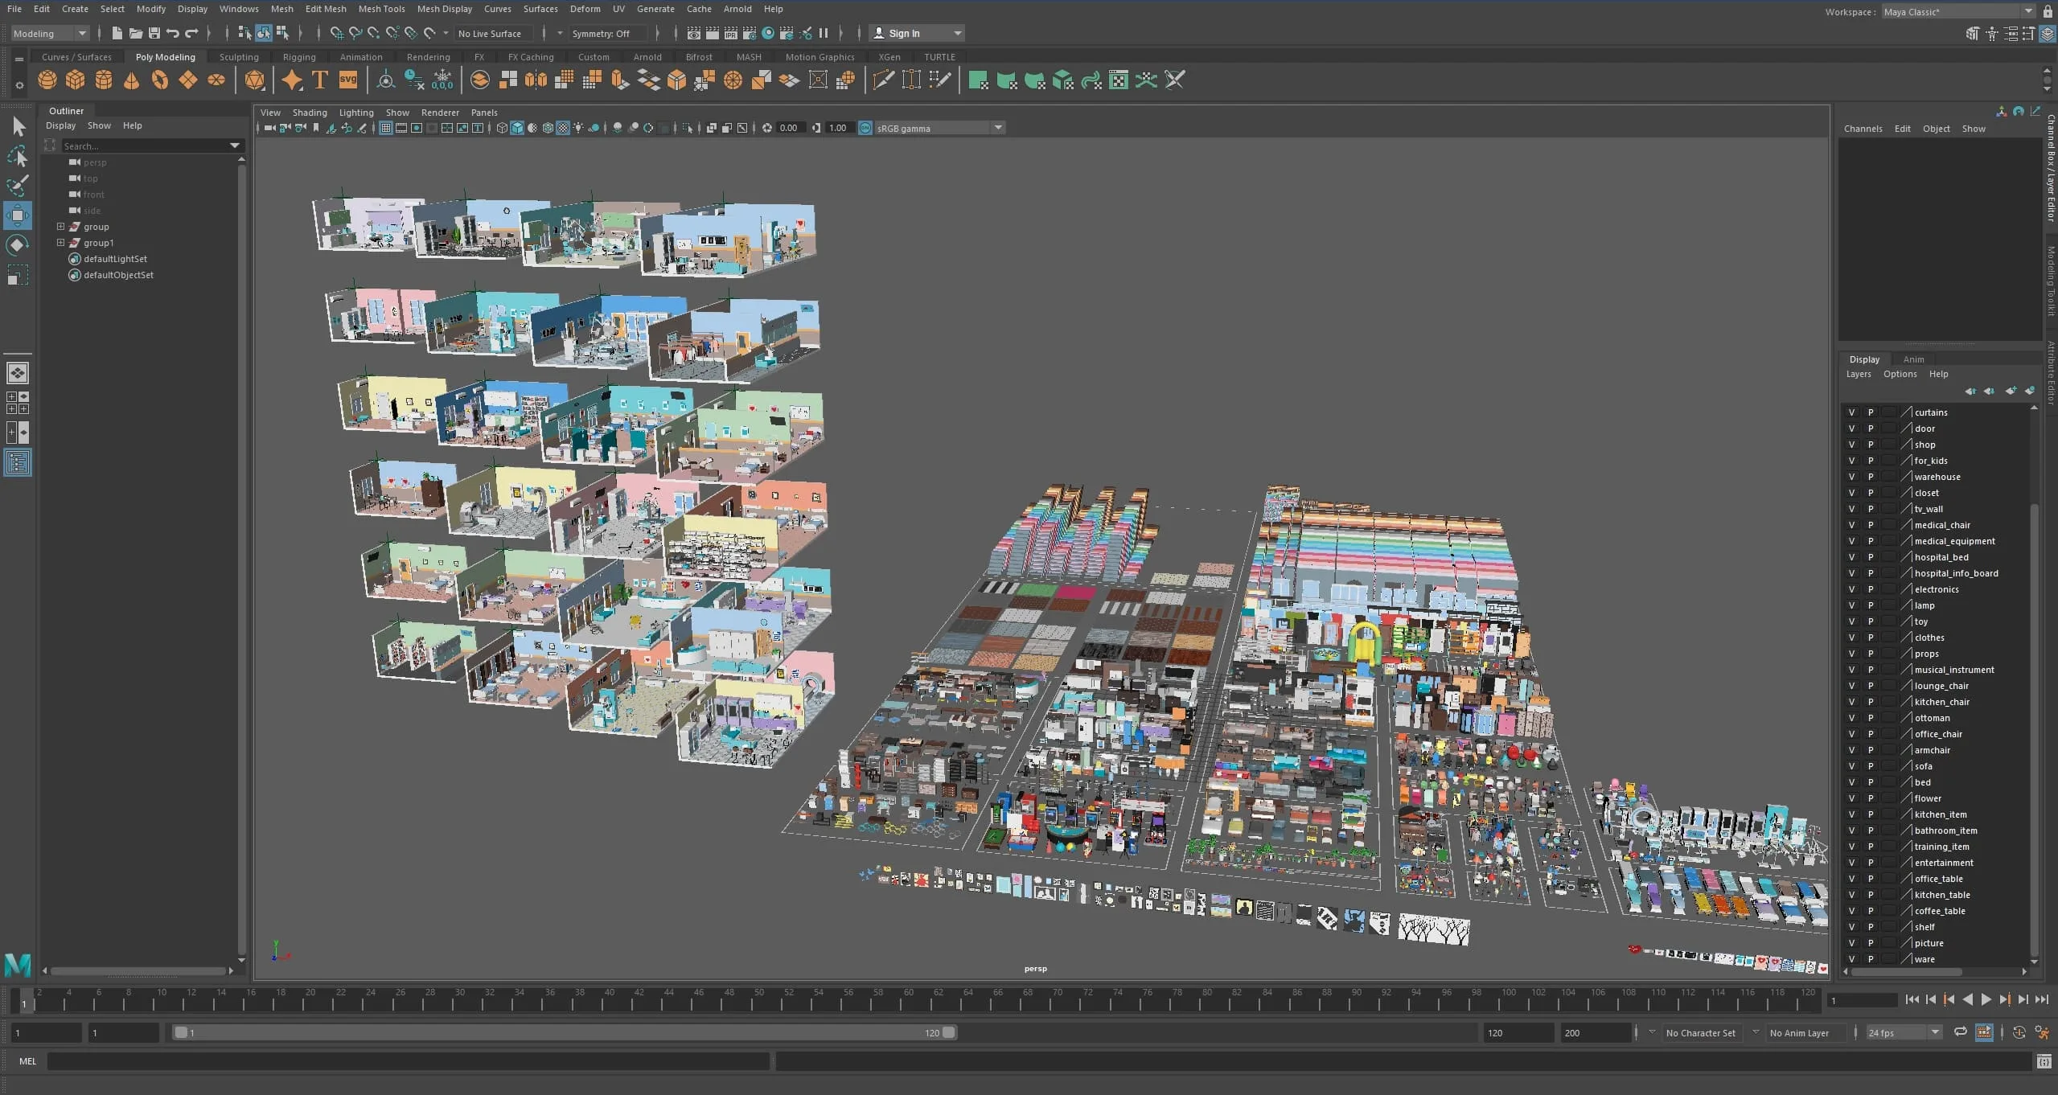
Task: Switch to the Anim layer tab
Action: point(1913,359)
